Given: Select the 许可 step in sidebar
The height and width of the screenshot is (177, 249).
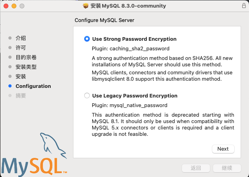Looking at the screenshot, I should coord(21,48).
